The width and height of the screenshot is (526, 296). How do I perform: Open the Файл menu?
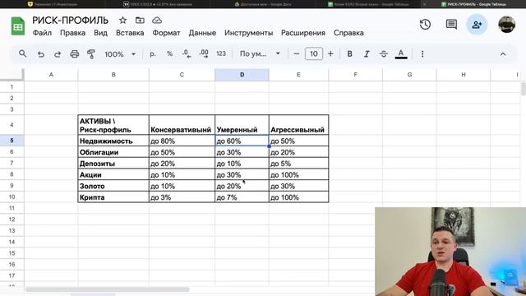pos(42,33)
